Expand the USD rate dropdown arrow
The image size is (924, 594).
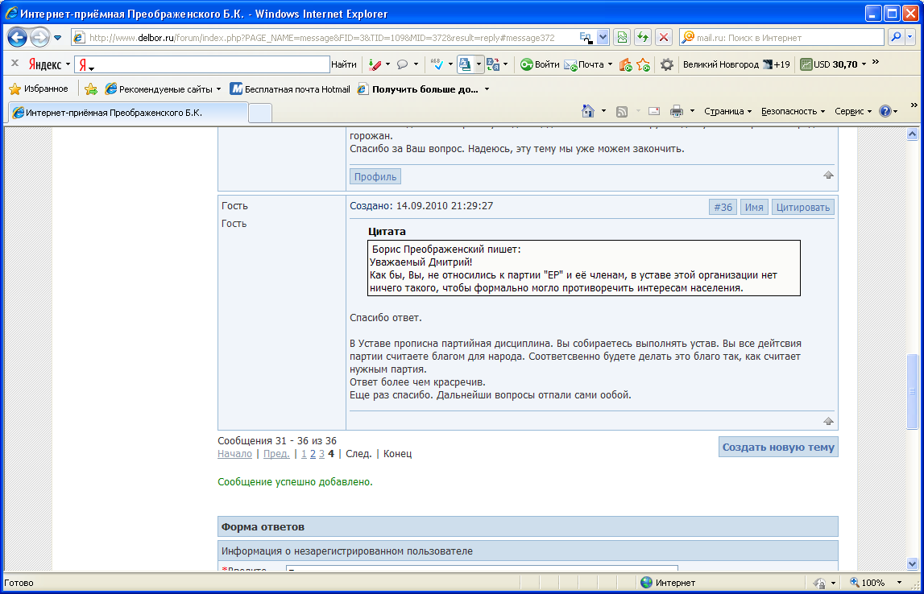coord(864,64)
